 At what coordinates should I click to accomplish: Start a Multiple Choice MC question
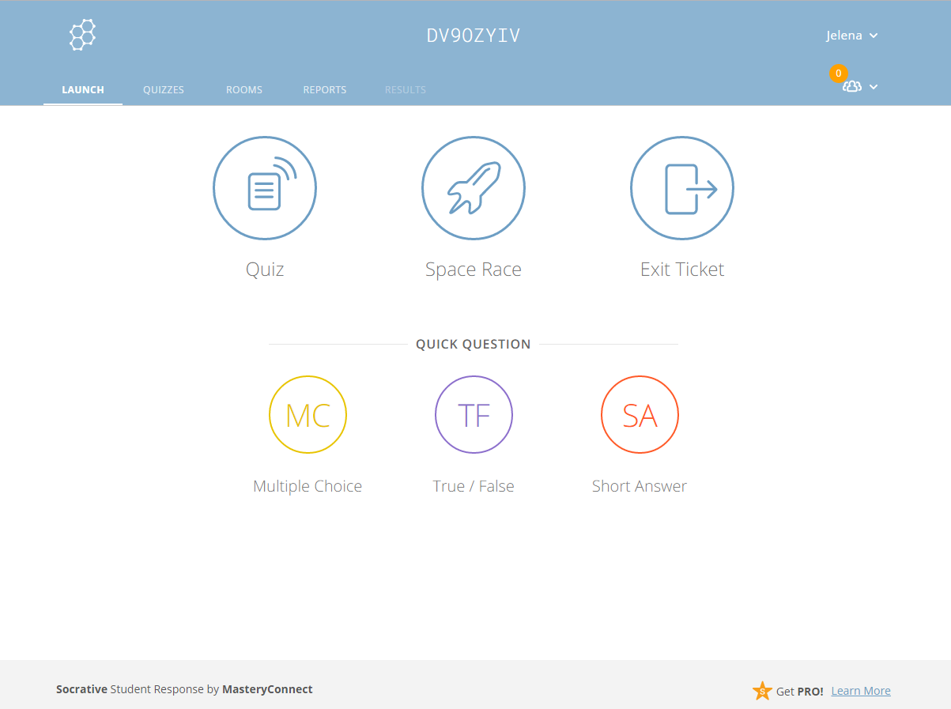coord(308,415)
